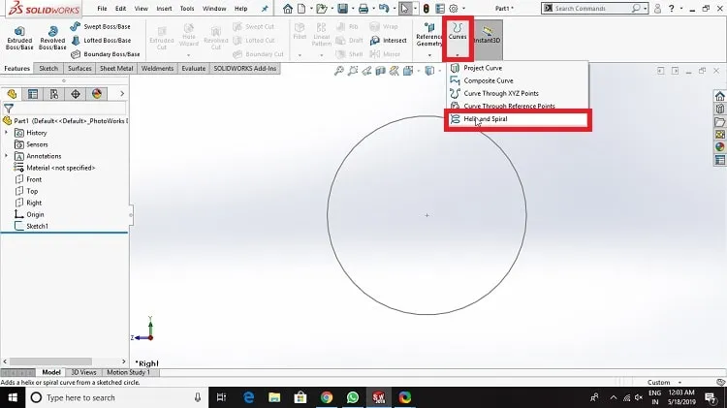Open SOLIDWORKS Resources in task pane
The image size is (727, 408).
click(x=719, y=96)
